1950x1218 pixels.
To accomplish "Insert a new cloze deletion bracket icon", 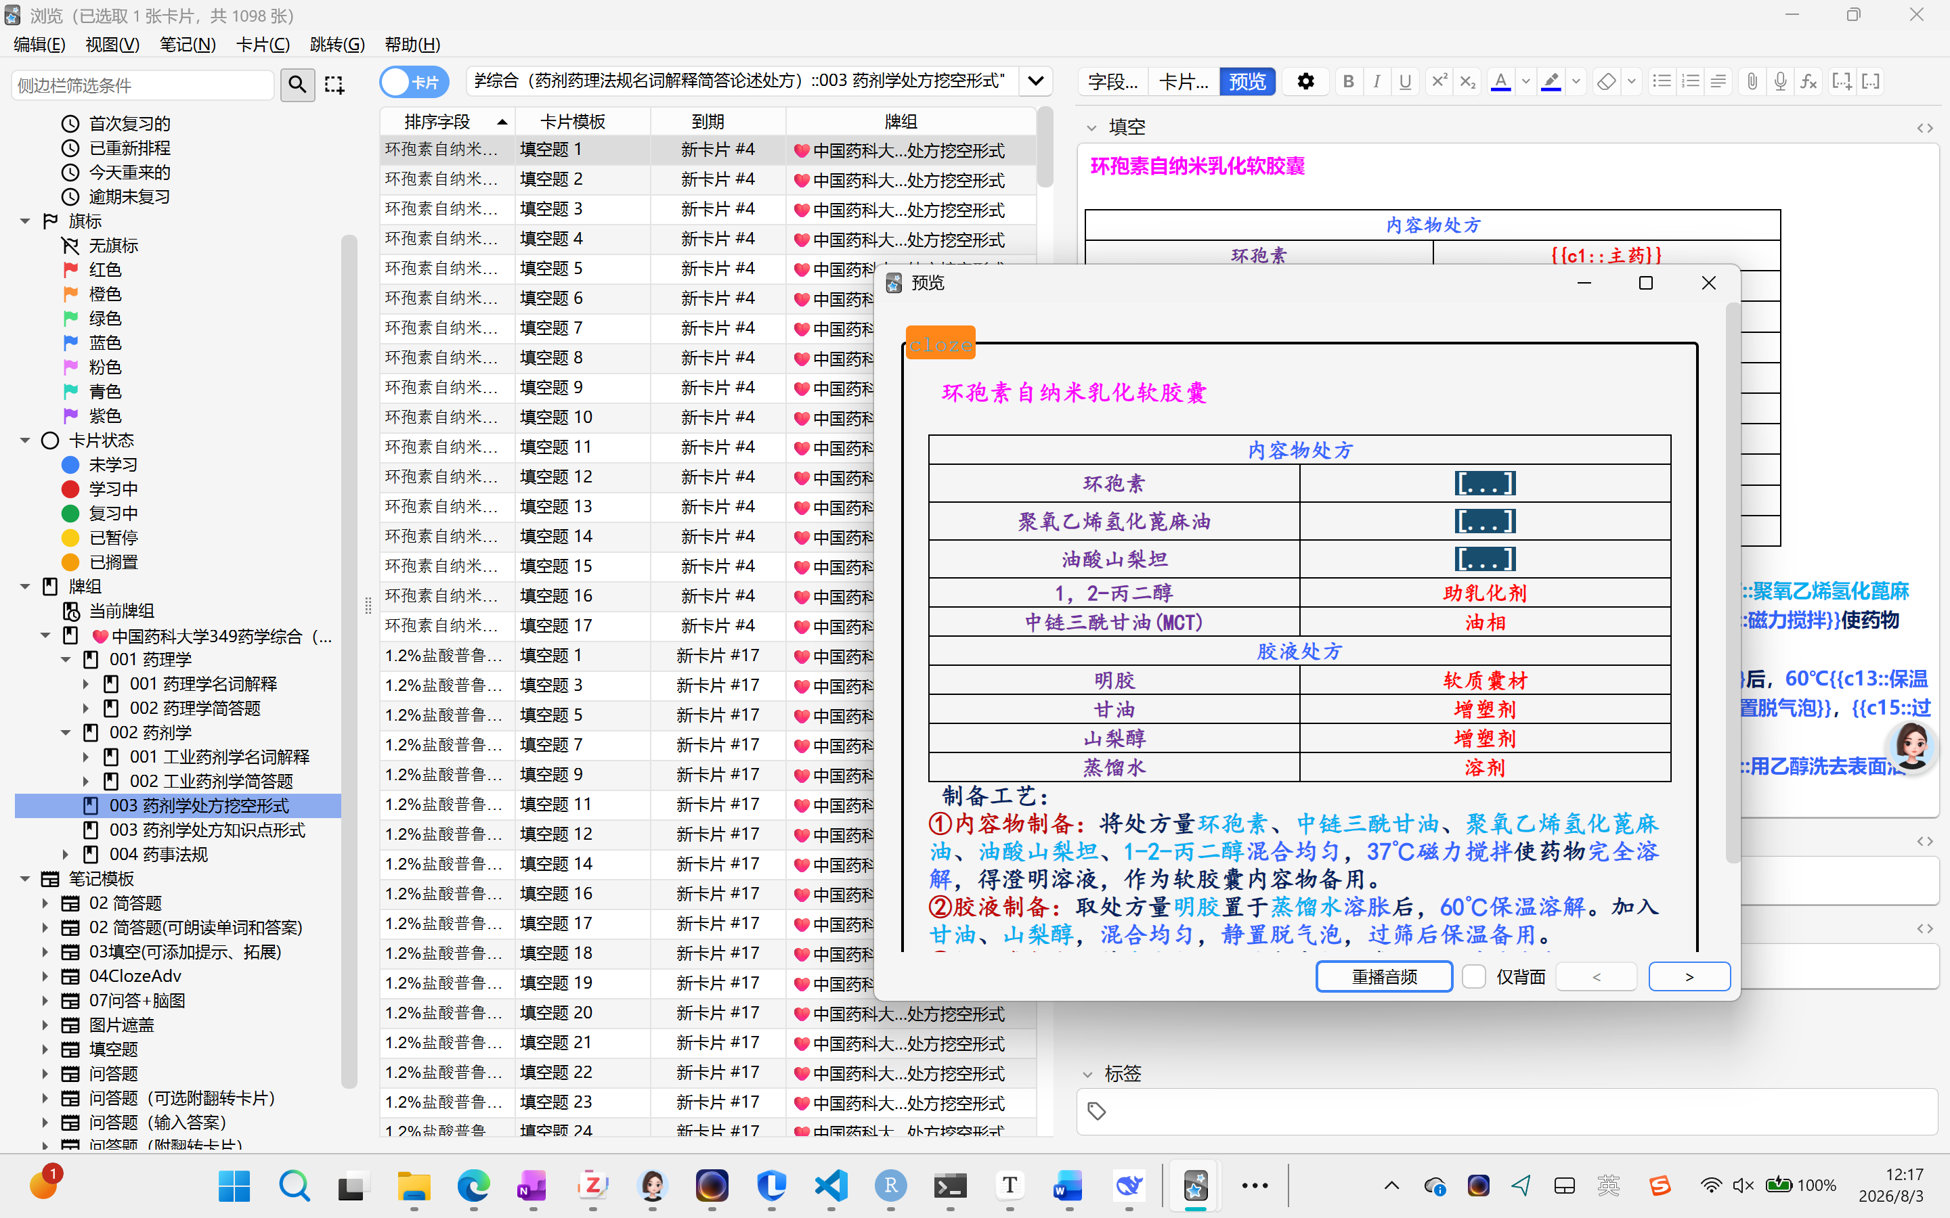I will coord(1842,81).
